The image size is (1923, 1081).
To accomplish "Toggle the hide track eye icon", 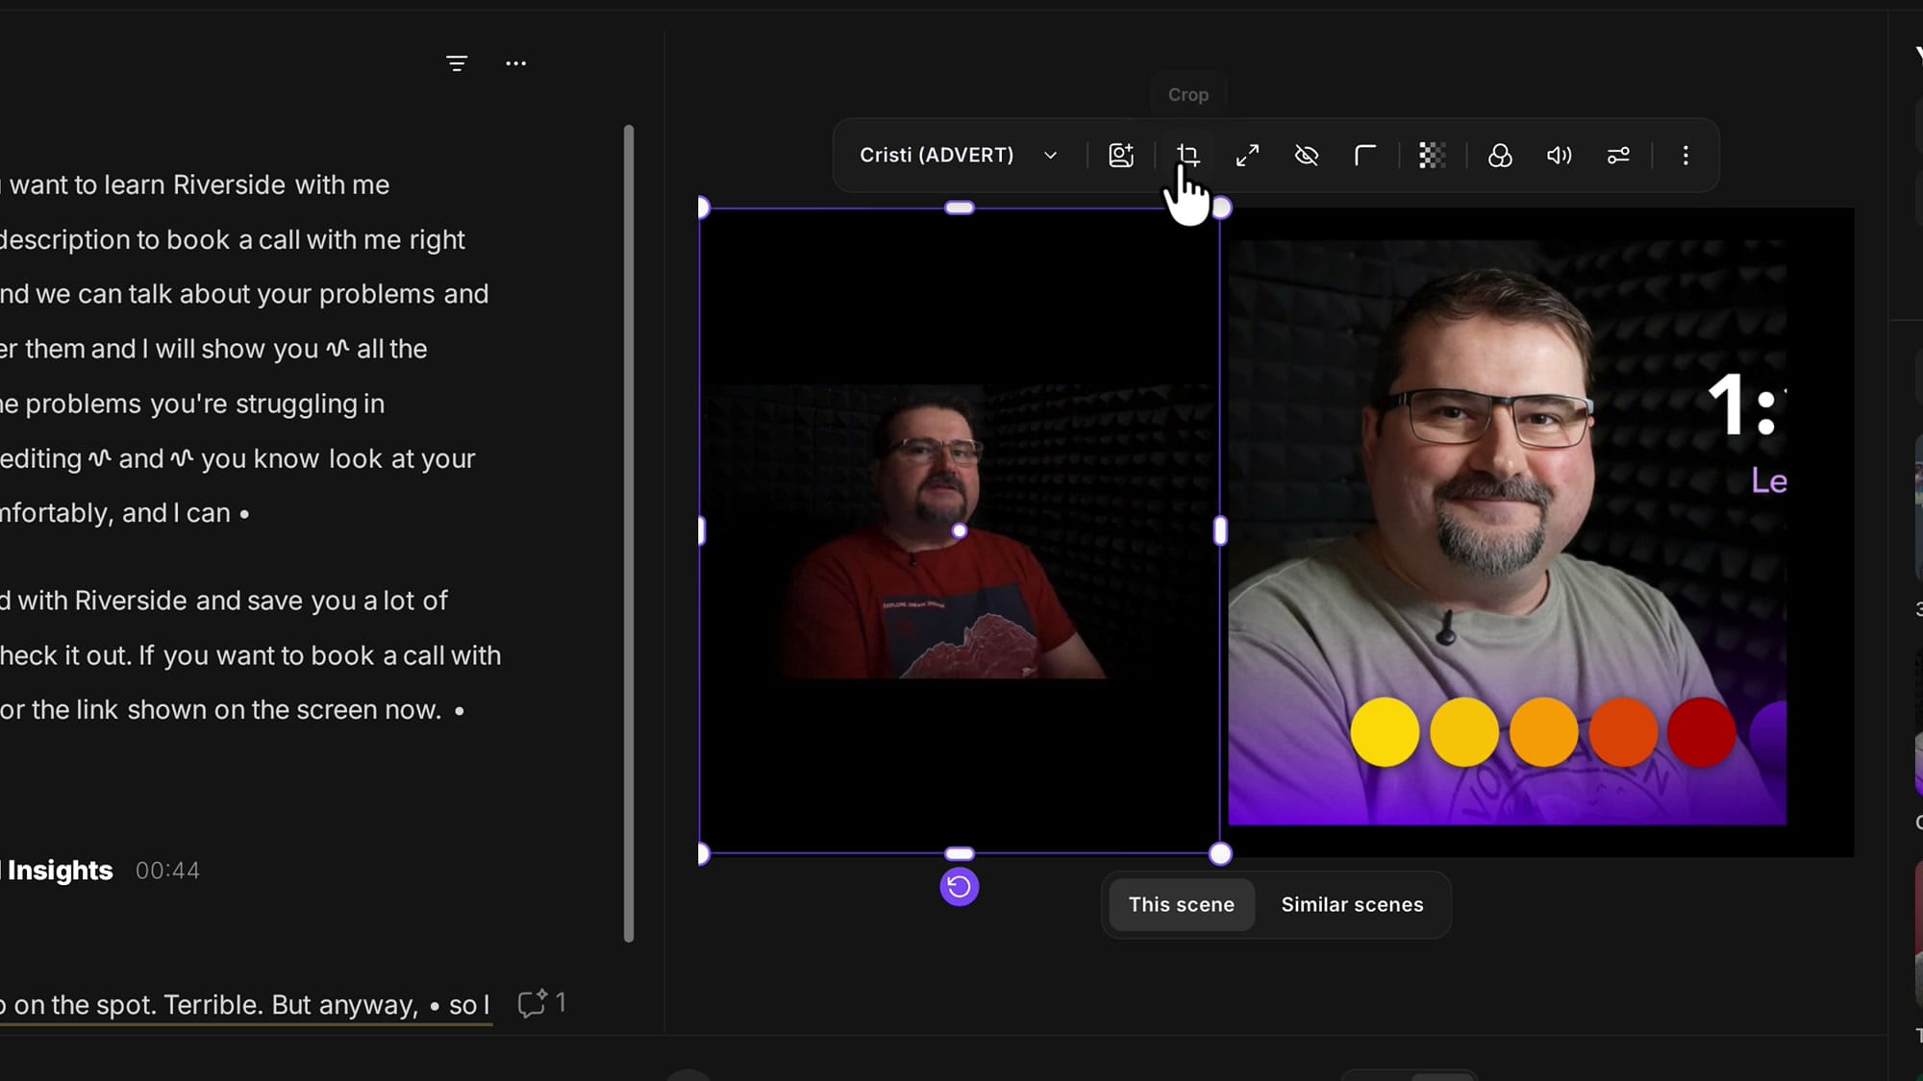I will point(1307,155).
